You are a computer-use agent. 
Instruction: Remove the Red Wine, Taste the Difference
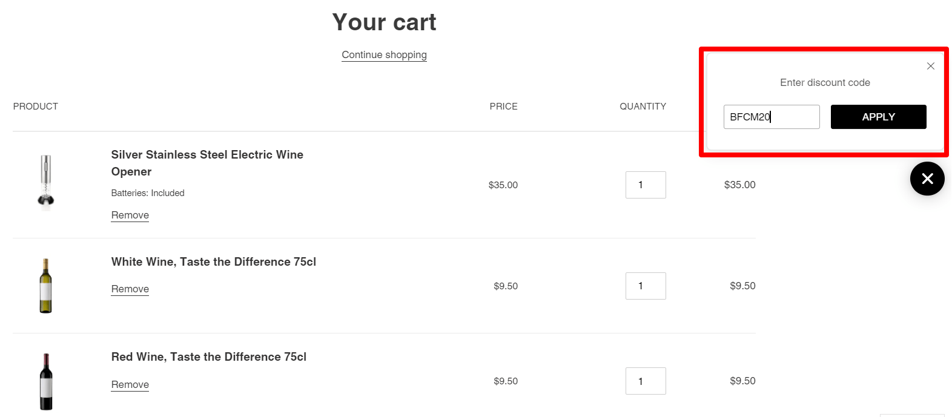[130, 384]
